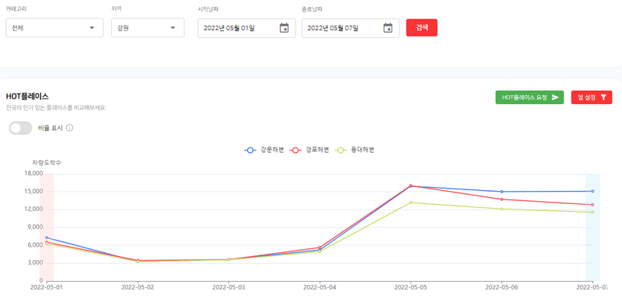622x298 pixels.
Task: Click the red 검색 button
Action: coord(421,28)
